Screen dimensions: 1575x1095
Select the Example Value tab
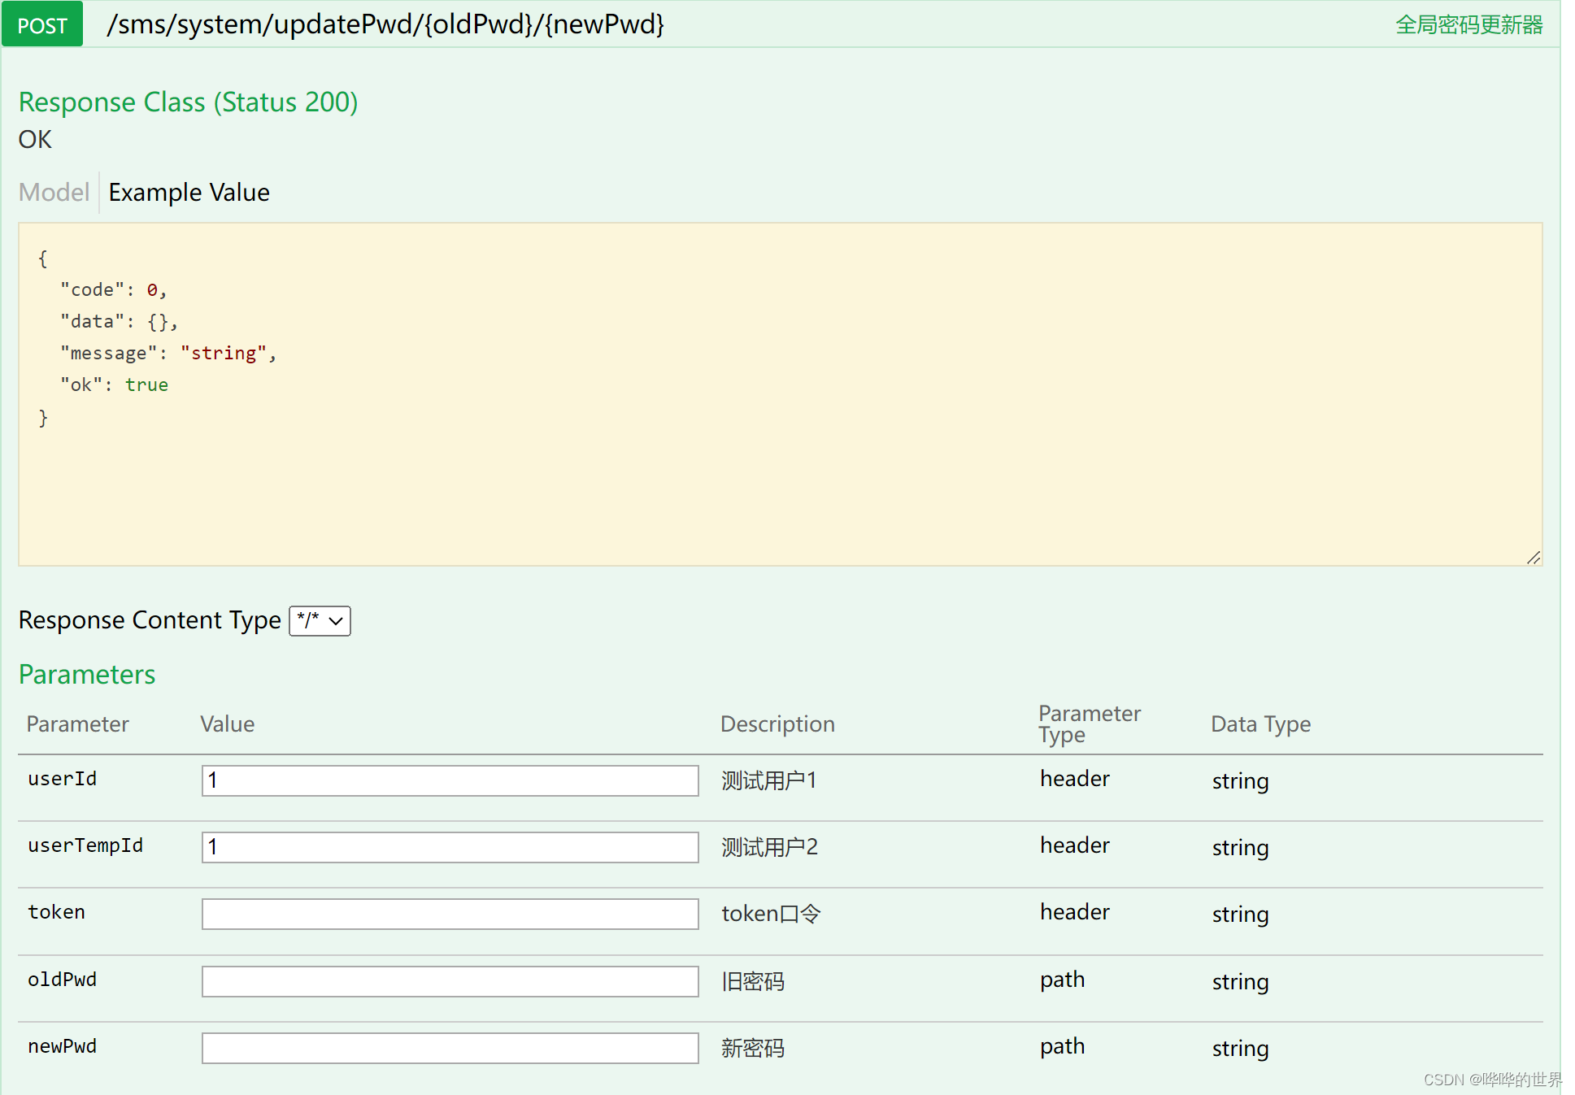tap(189, 193)
